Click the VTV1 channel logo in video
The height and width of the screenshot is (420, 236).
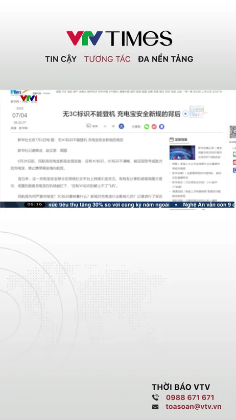29,98
